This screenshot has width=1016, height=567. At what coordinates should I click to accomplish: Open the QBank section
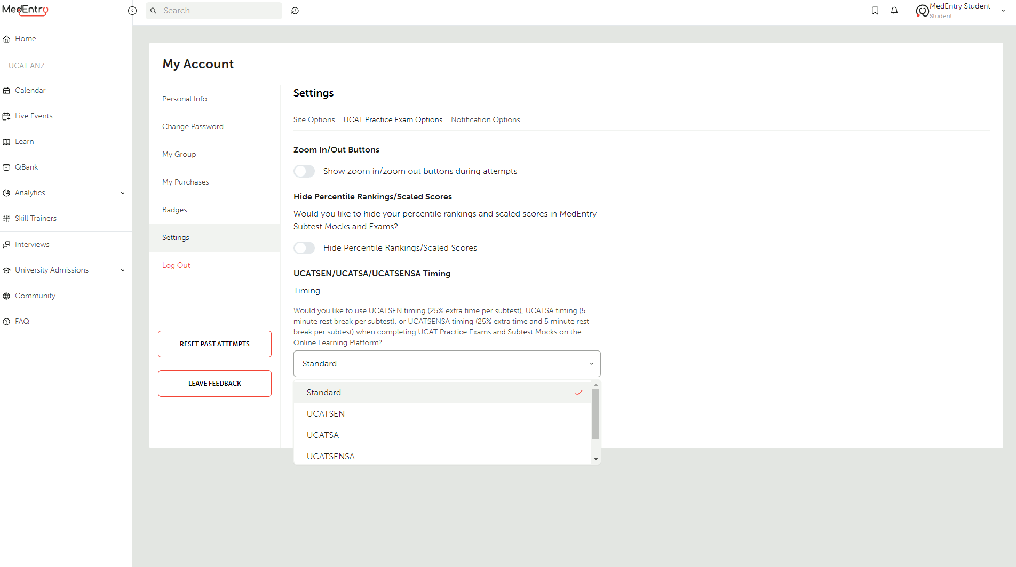pos(26,167)
